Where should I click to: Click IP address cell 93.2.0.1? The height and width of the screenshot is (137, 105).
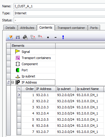[45, 95]
